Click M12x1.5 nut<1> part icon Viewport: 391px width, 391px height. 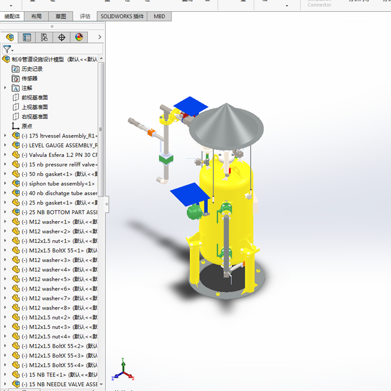point(16,241)
